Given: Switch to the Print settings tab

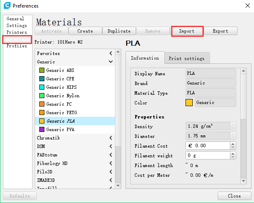Looking at the screenshot, I should click(x=186, y=58).
